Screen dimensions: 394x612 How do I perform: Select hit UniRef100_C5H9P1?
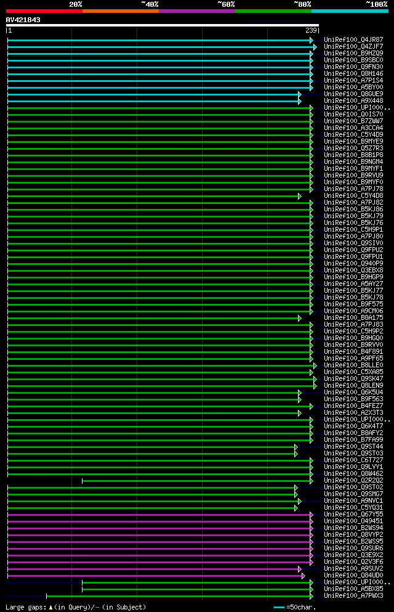click(353, 229)
